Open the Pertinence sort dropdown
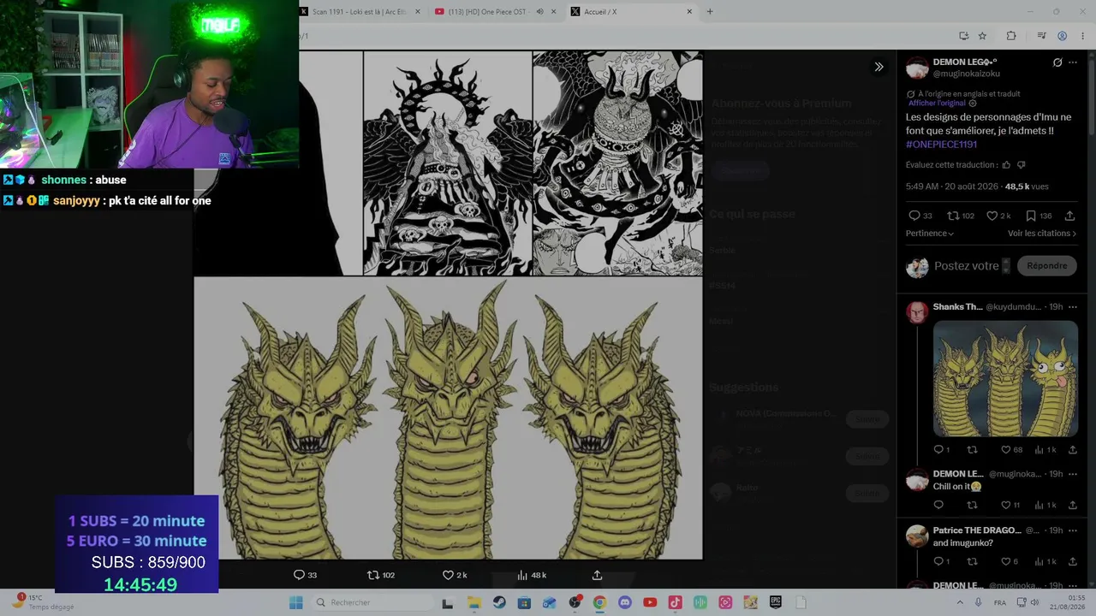This screenshot has height=616, width=1096. coord(930,234)
